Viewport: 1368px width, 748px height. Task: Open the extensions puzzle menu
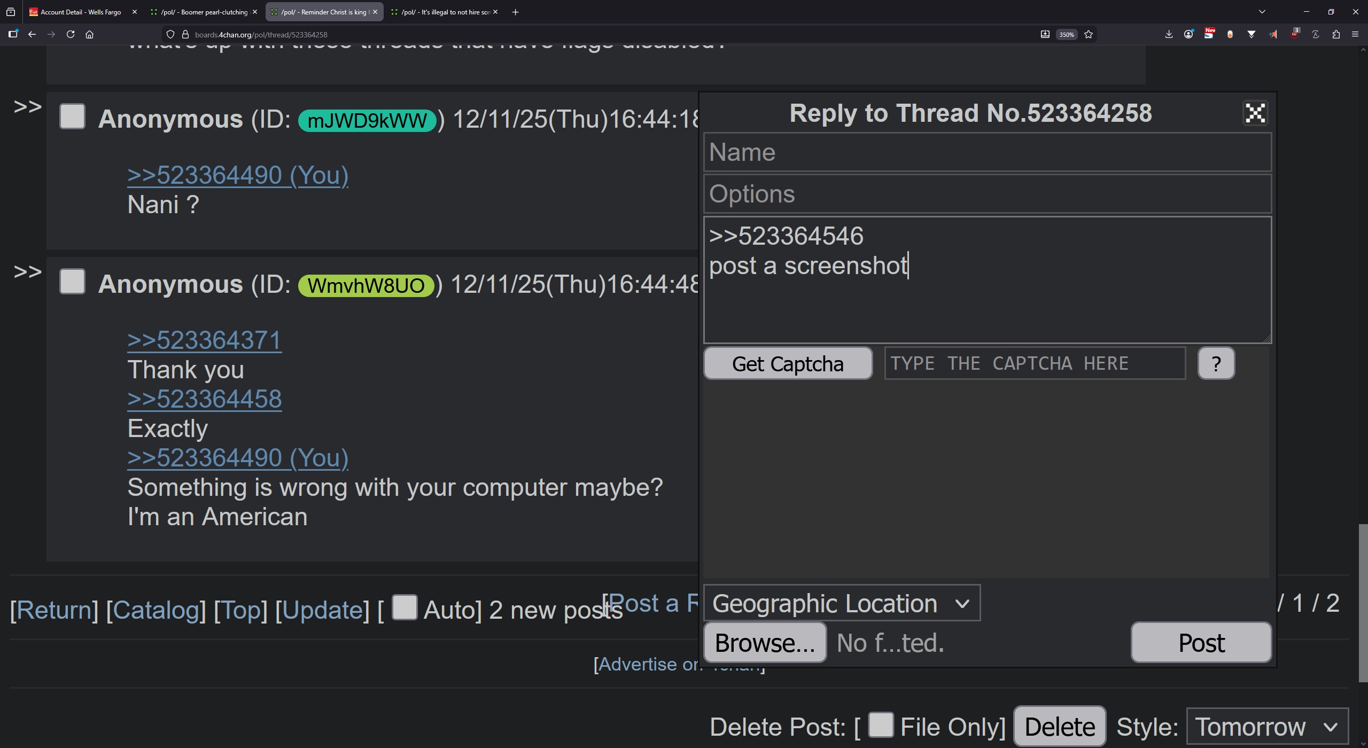[1336, 35]
